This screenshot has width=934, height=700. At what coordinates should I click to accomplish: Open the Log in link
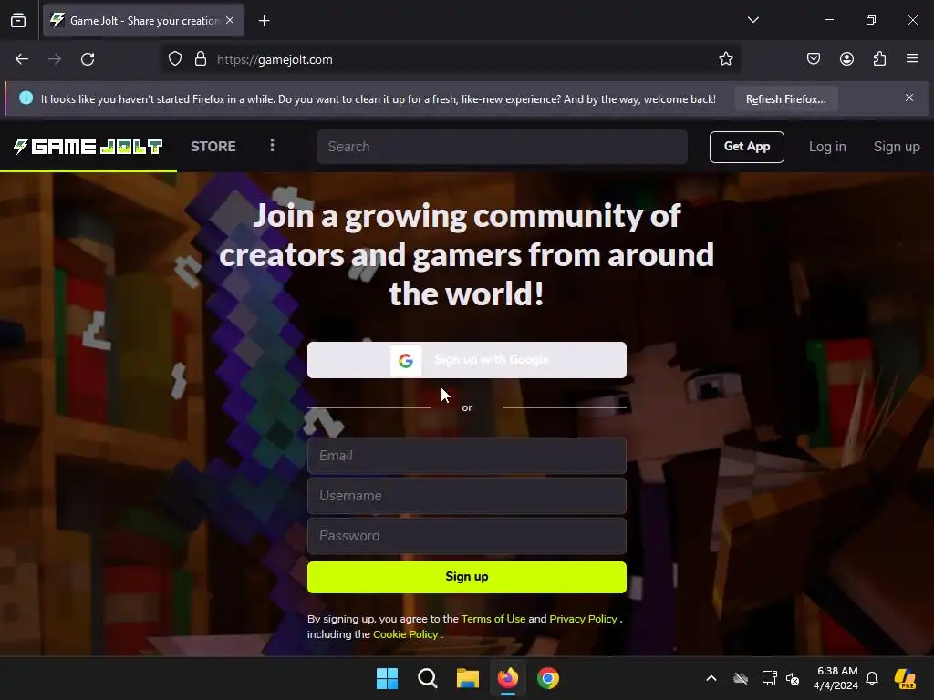(826, 147)
